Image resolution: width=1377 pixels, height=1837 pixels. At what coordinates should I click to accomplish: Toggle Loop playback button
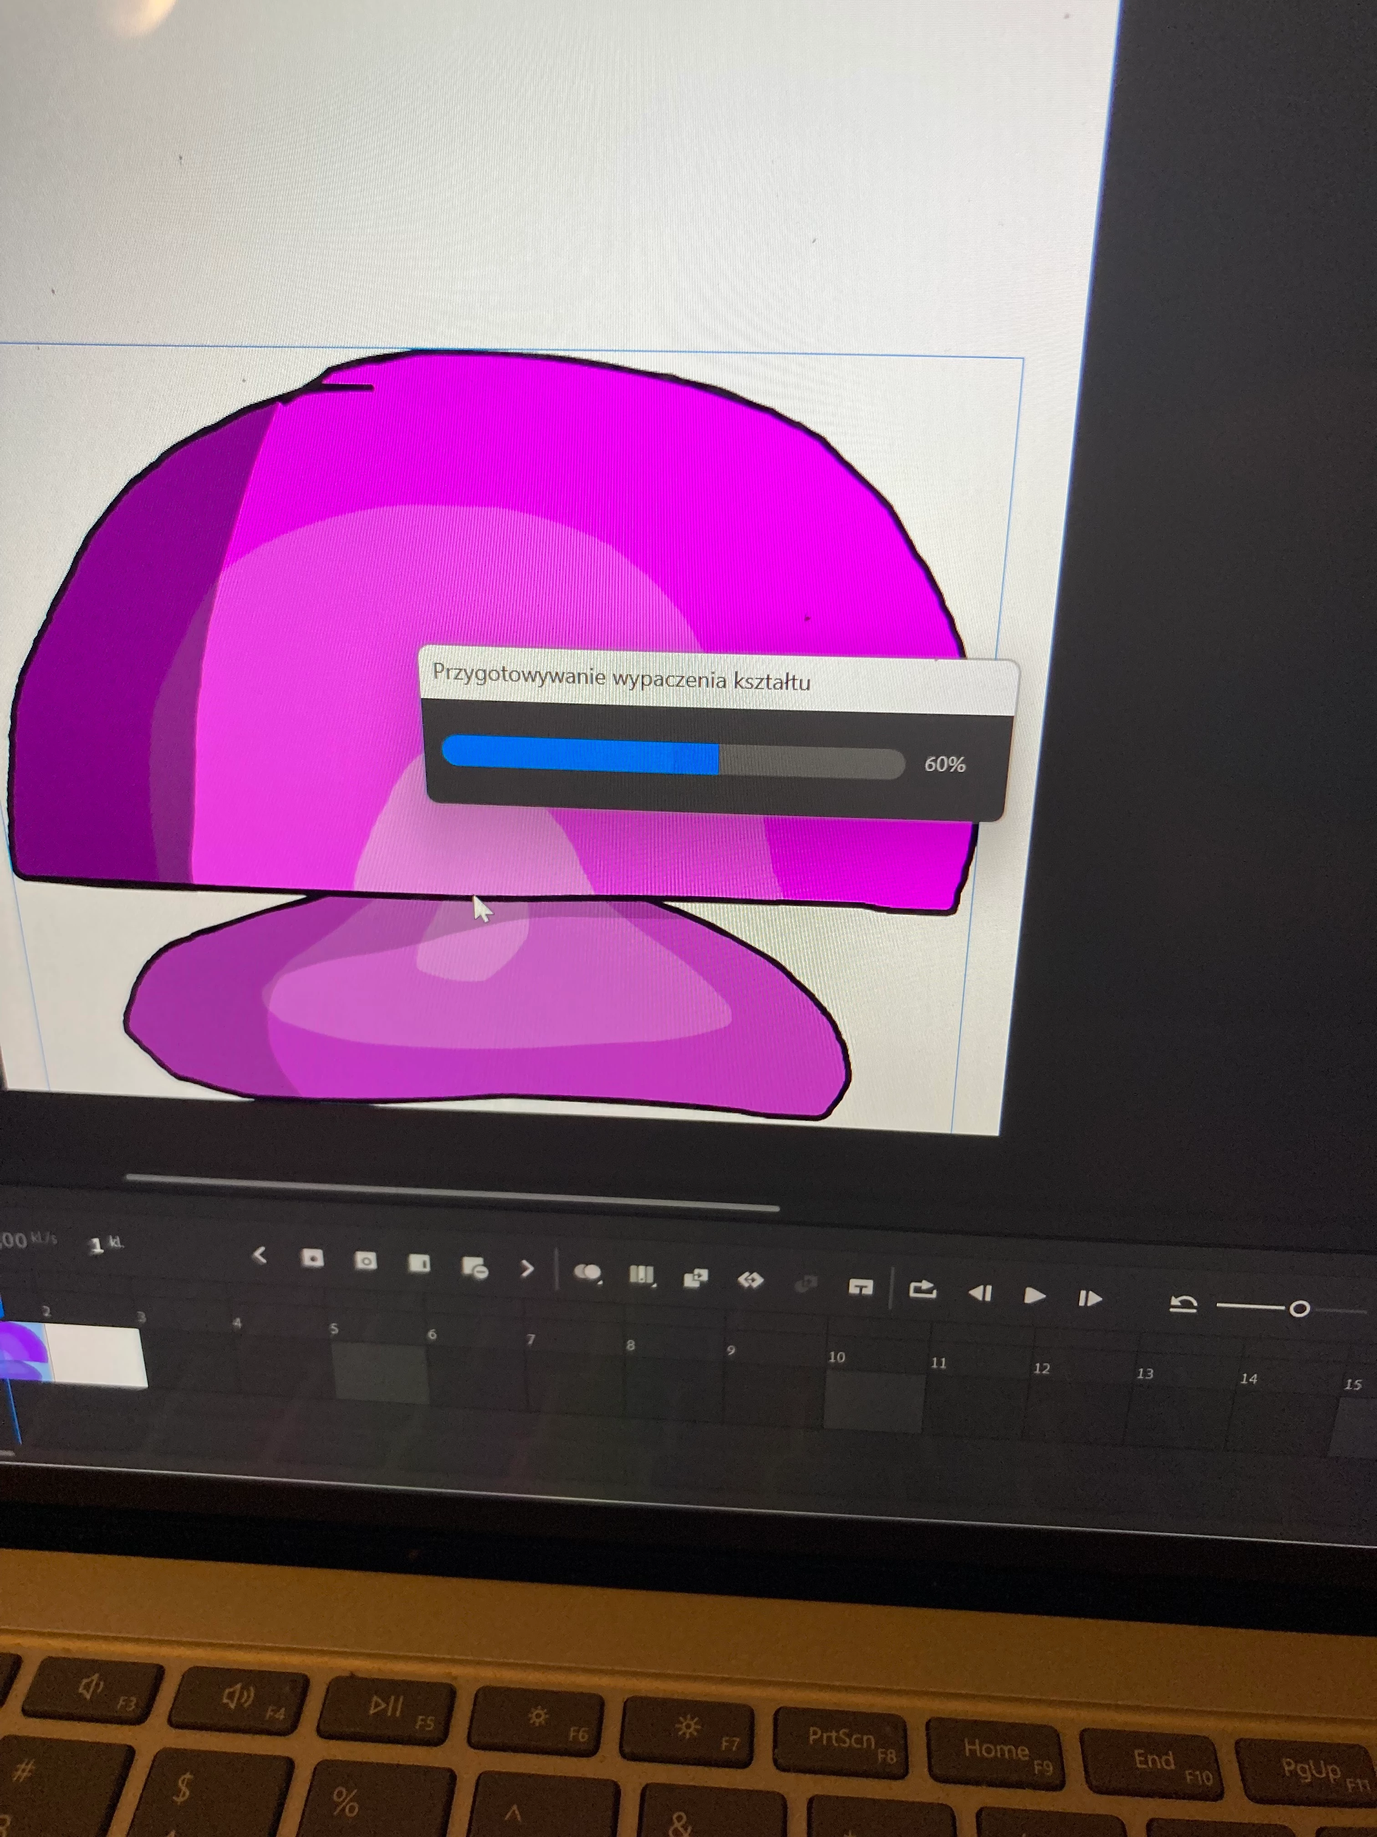(923, 1289)
